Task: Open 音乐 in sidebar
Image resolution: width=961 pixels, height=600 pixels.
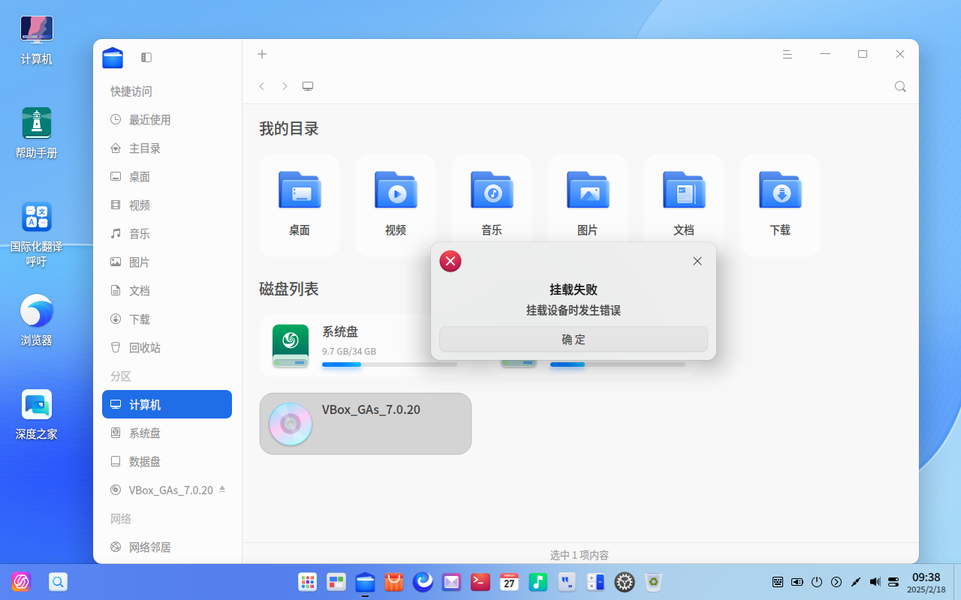Action: (x=167, y=234)
